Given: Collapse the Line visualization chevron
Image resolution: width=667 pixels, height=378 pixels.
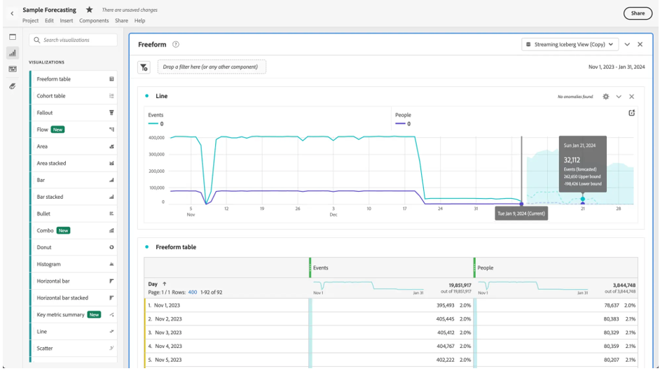Looking at the screenshot, I should [x=619, y=97].
